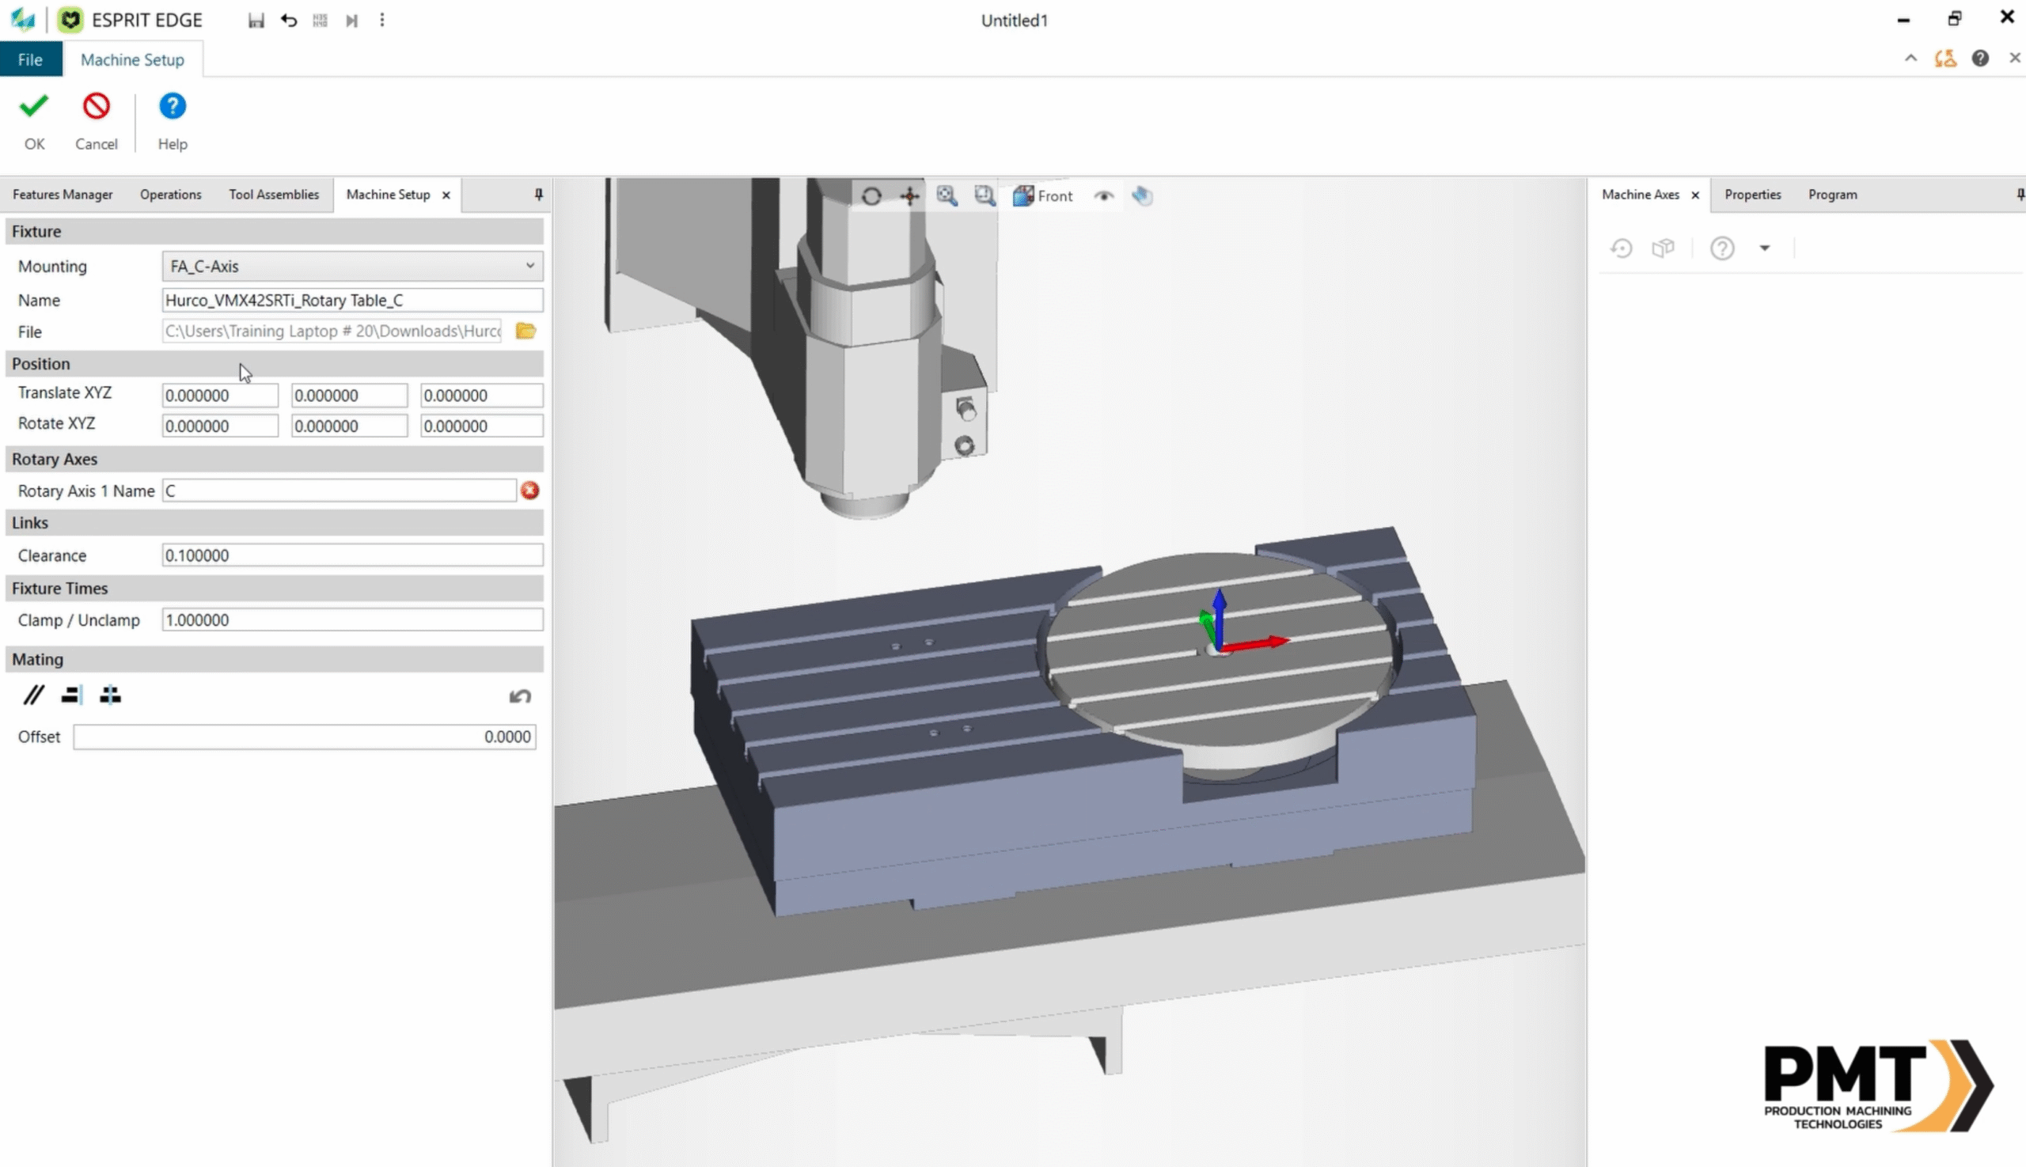
Task: Toggle visibility with the eye icon
Action: [x=1104, y=195]
